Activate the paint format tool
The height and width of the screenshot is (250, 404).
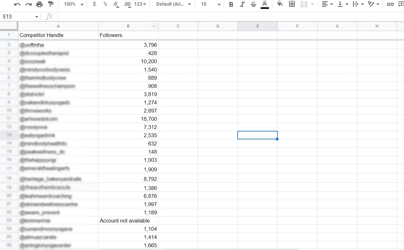click(x=50, y=4)
